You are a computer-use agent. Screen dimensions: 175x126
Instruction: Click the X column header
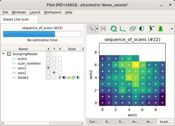pyautogui.click(x=49, y=49)
